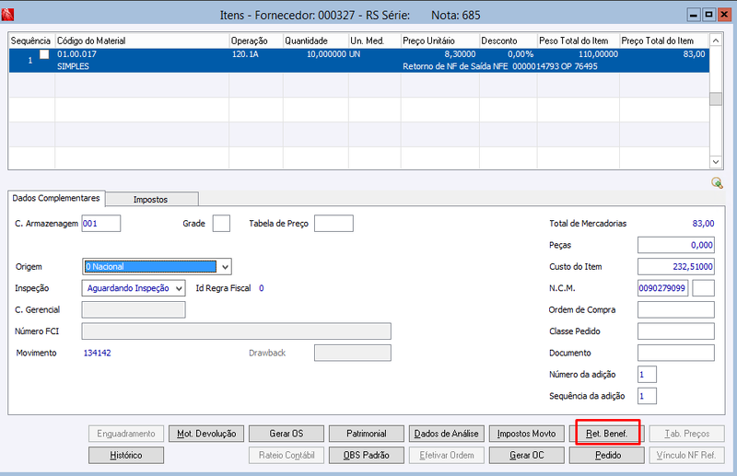
Task: Click the grid scrollbar down arrow
Action: pos(716,162)
